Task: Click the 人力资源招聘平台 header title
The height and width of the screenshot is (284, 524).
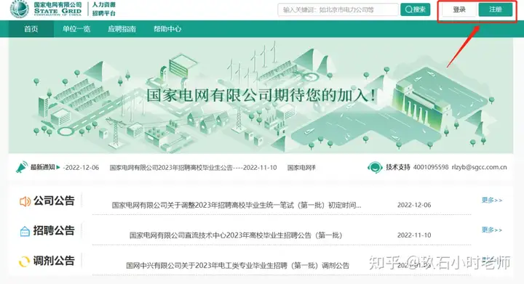Action: point(104,9)
